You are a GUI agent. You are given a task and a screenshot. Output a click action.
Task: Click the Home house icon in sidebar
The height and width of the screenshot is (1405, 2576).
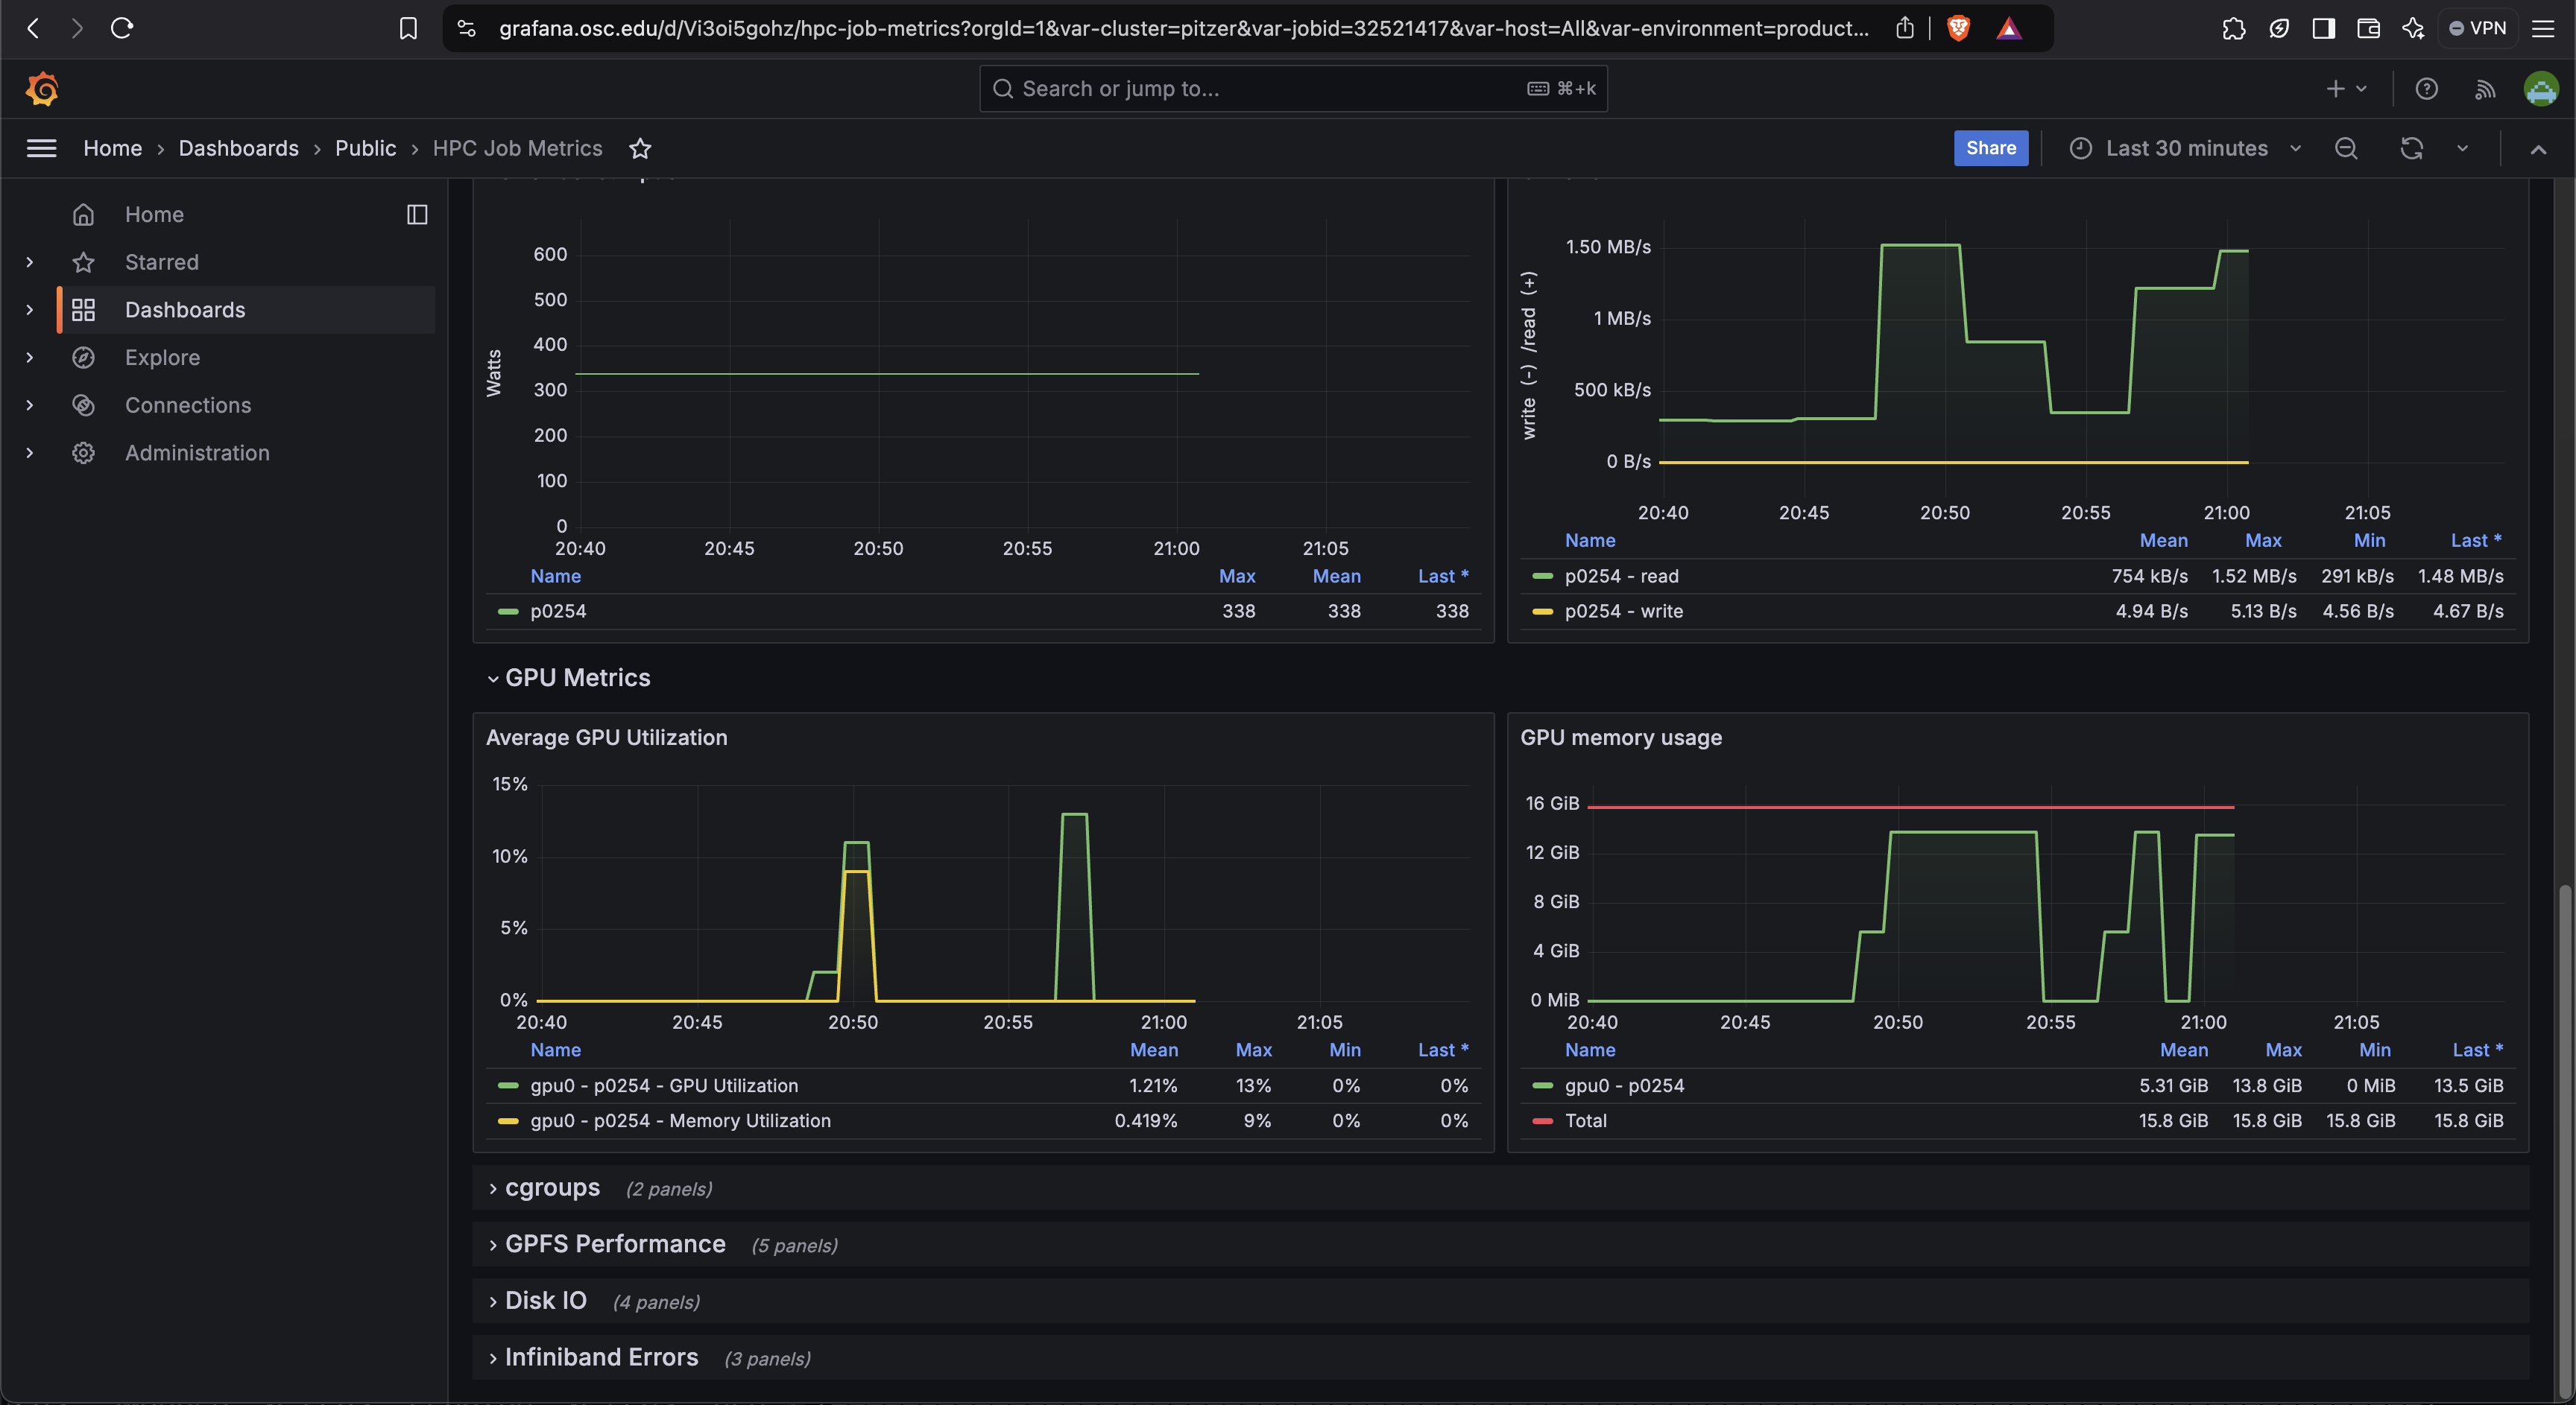(x=83, y=214)
